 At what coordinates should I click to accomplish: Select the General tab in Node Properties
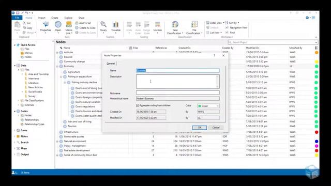[x=111, y=64]
